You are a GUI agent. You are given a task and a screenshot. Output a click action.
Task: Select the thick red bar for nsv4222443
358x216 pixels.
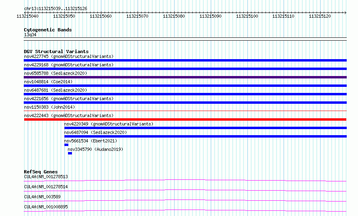(185, 119)
